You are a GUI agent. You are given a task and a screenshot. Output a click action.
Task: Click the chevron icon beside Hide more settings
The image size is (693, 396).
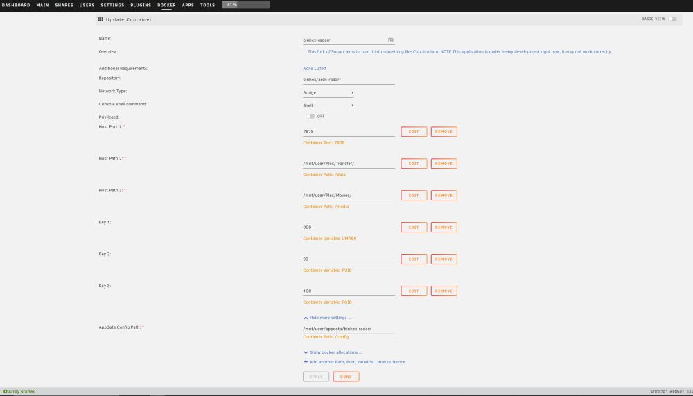tap(306, 318)
